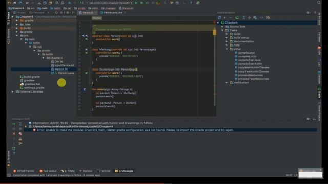Click the yellow warning marker on editor stripe
The image size is (328, 184).
point(215,32)
